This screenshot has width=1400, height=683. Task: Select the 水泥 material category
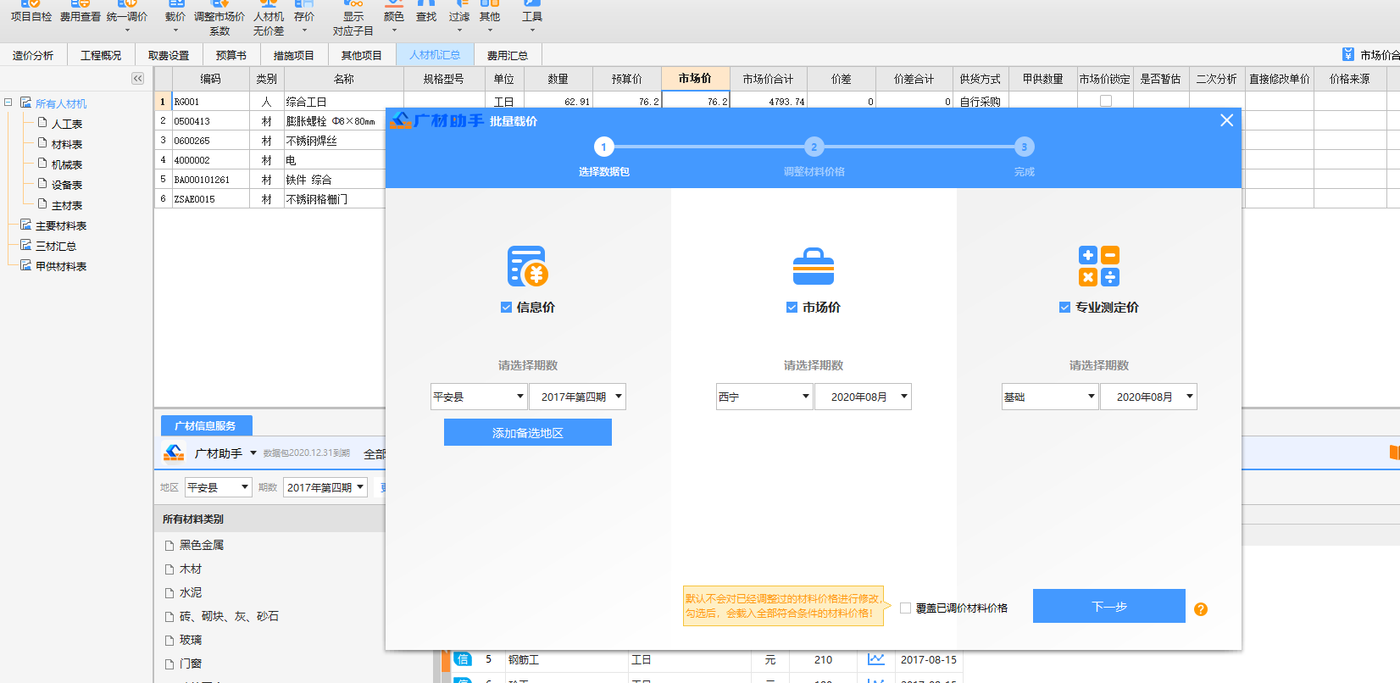(191, 592)
